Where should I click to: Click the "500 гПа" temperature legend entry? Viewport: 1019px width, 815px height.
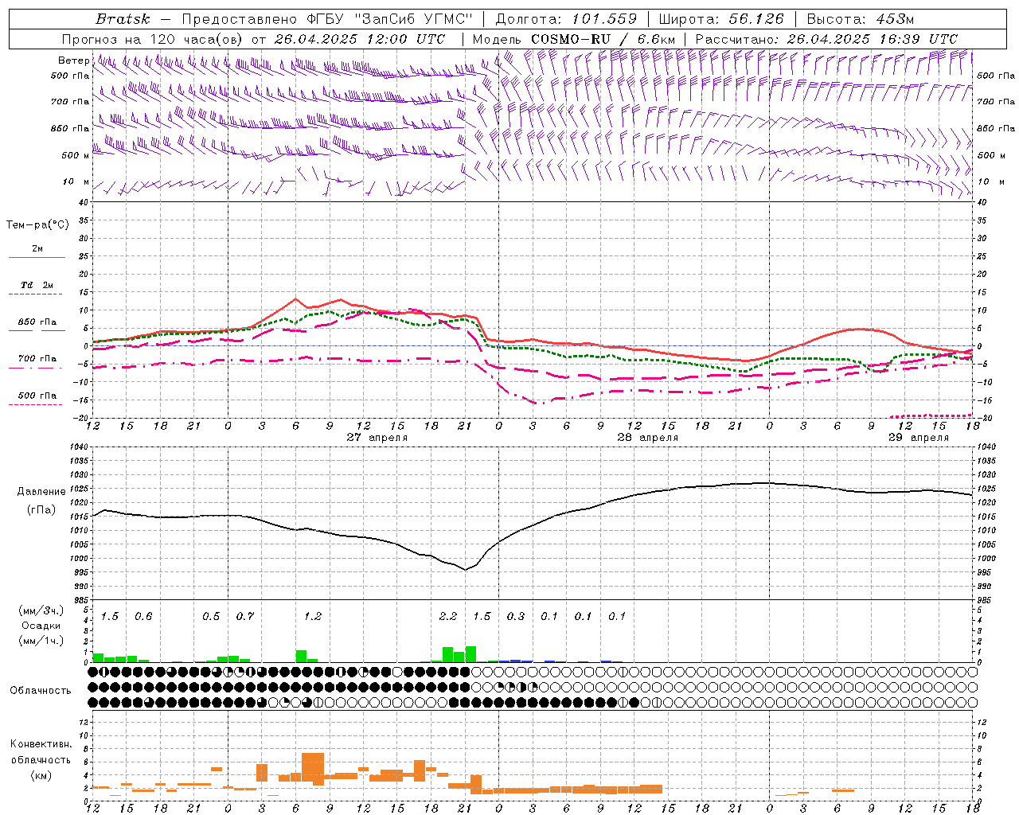click(37, 396)
